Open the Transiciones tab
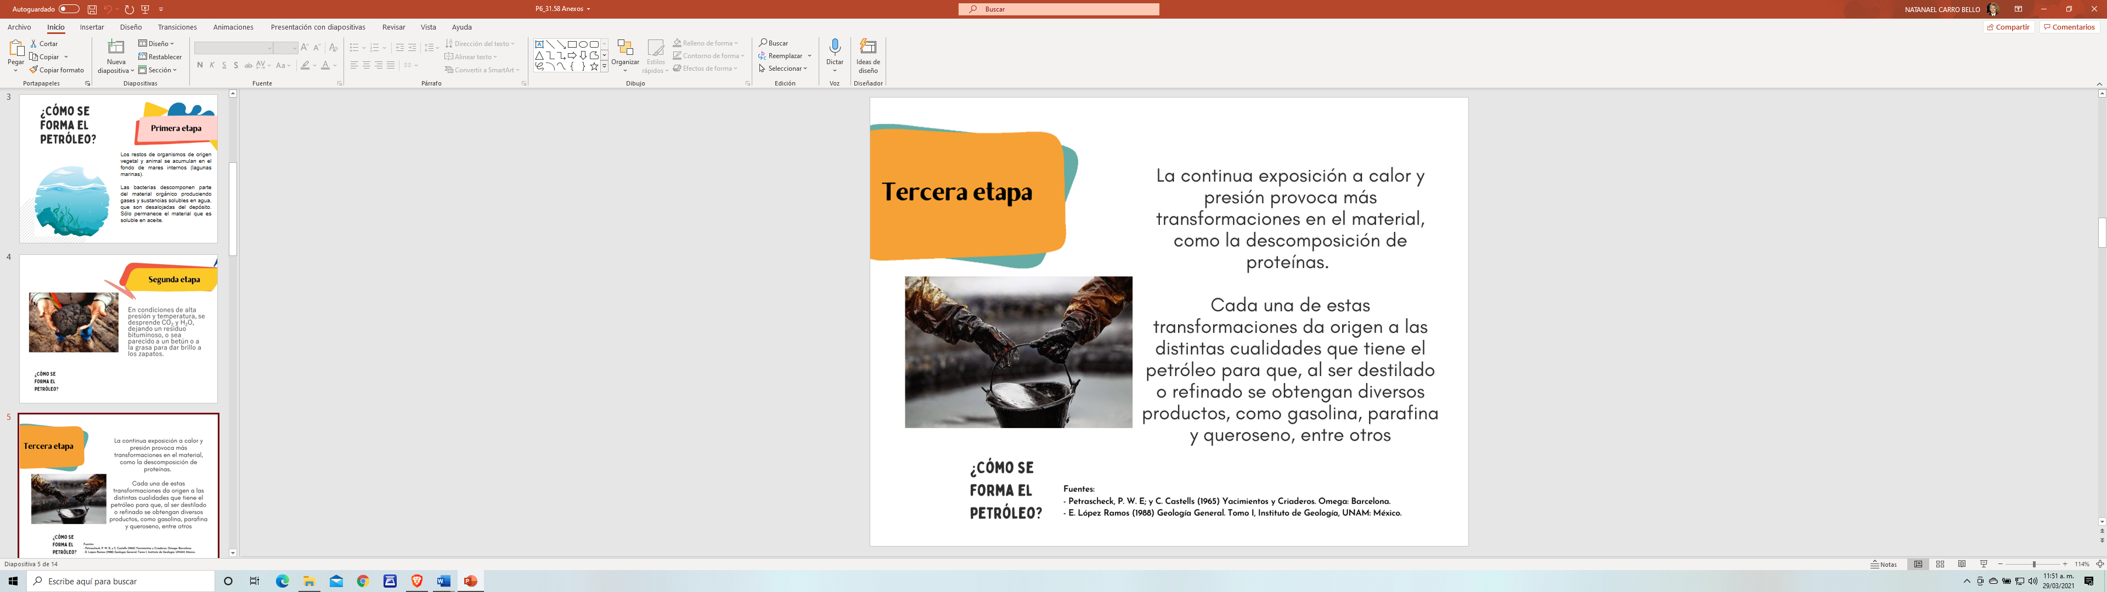Viewport: 2107px width, 592px height. coord(177,27)
